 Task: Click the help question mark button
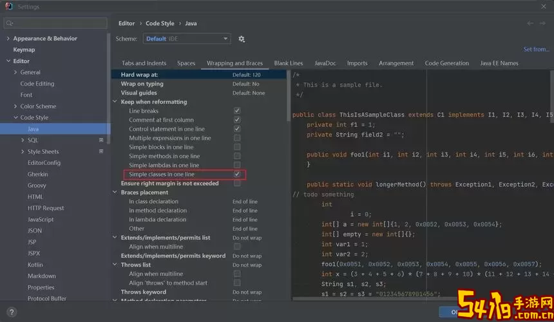pos(12,312)
